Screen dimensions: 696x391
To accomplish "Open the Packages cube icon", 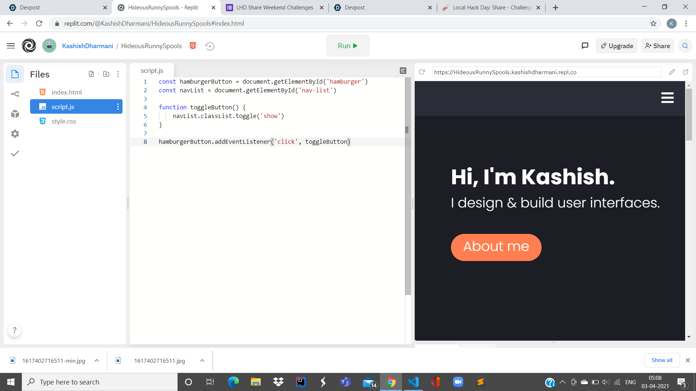I will pos(15,114).
